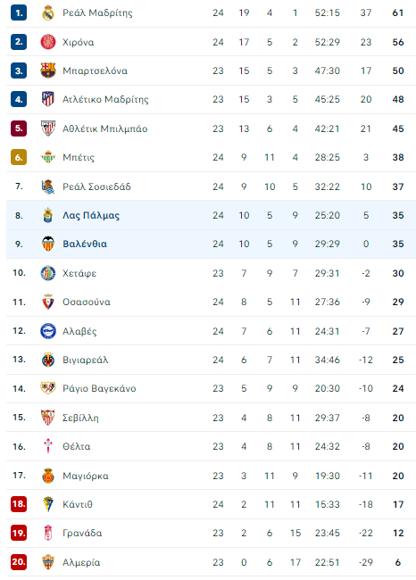
Task: Click the Girona club crest icon
Action: (47, 42)
